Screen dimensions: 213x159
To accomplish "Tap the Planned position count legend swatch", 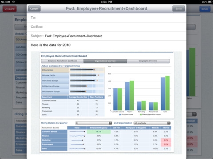I will 141,114.
